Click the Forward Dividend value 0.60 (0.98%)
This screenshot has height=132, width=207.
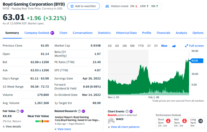92,87
